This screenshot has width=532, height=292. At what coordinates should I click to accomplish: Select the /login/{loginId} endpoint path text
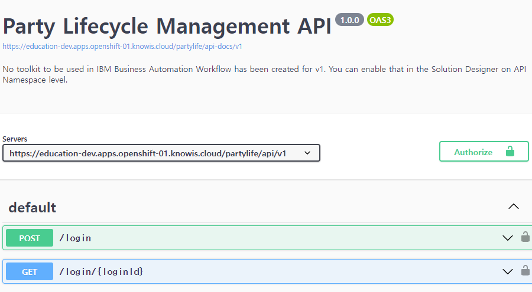click(x=101, y=272)
